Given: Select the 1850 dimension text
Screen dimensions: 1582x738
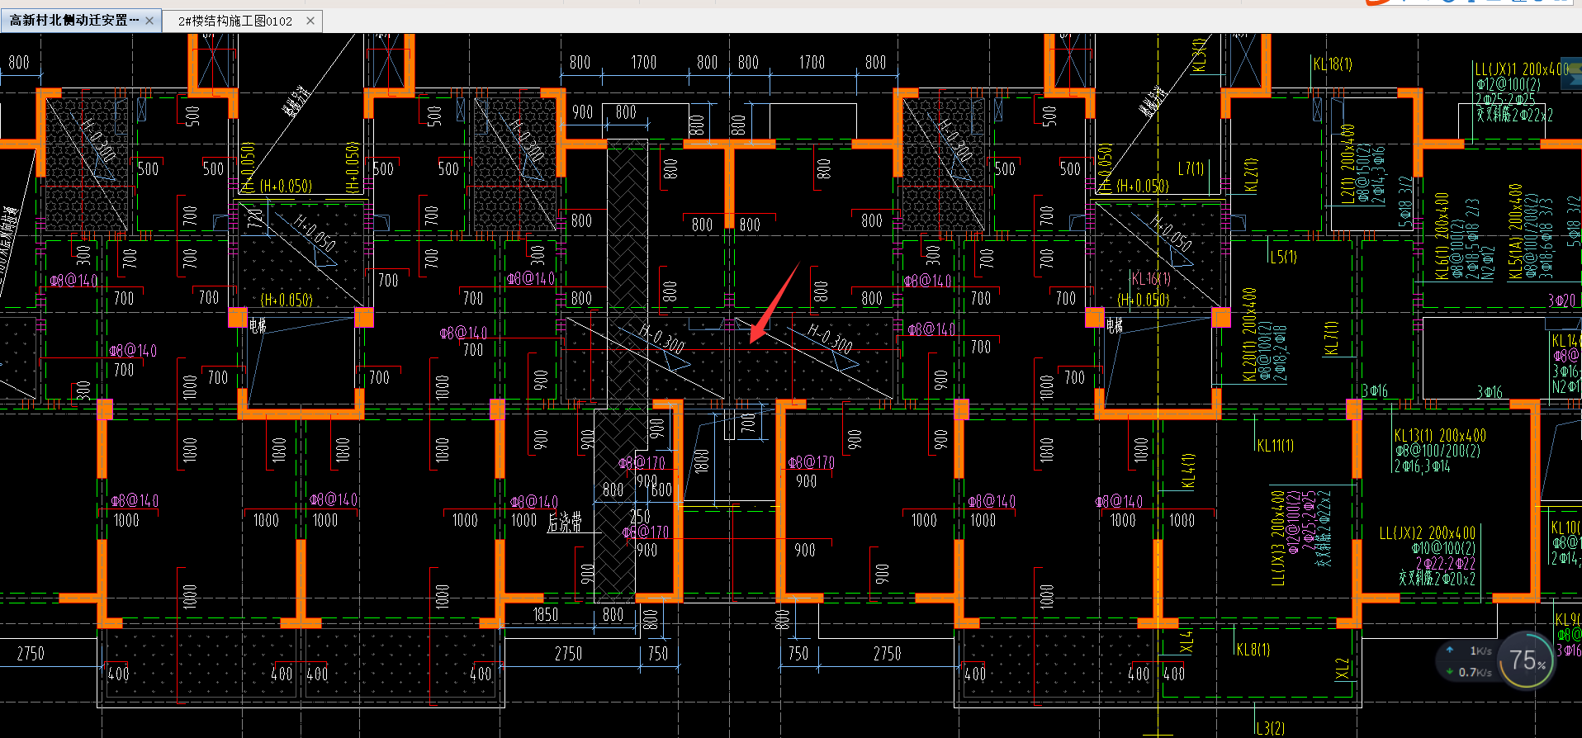Looking at the screenshot, I should click(546, 614).
